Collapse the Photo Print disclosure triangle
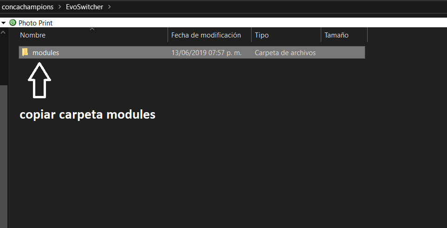The width and height of the screenshot is (447, 228). point(3,23)
